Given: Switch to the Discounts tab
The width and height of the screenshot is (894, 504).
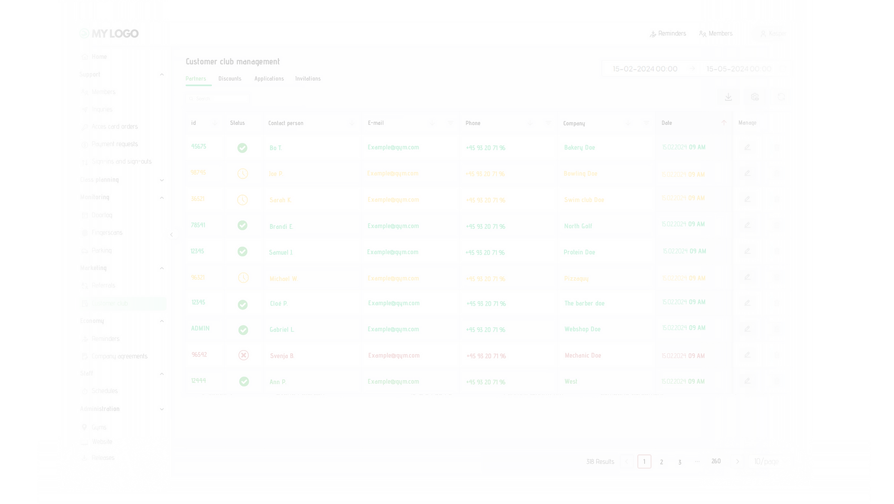Looking at the screenshot, I should tap(230, 79).
